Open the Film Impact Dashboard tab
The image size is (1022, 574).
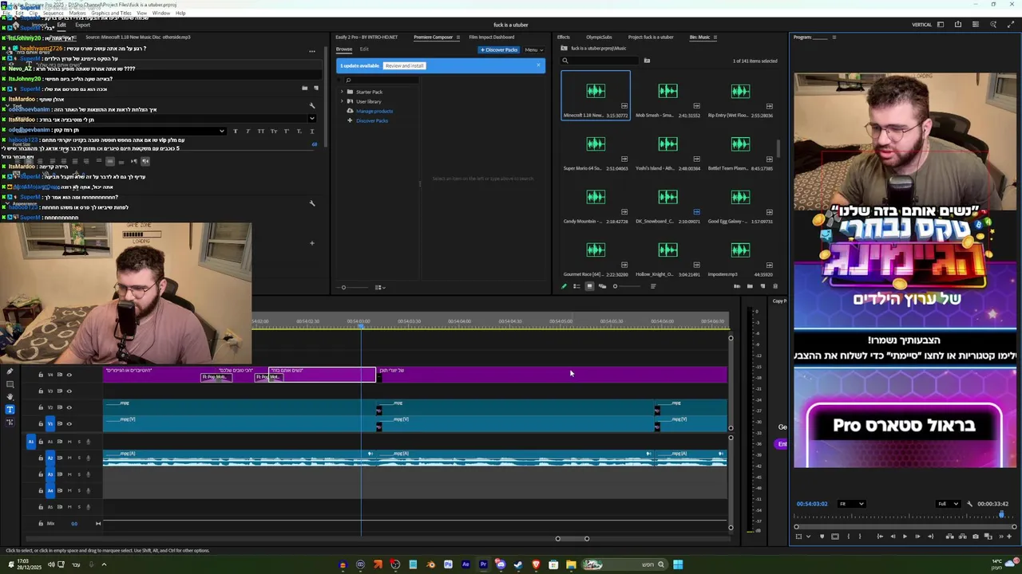coord(492,37)
